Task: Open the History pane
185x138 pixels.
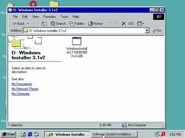Action: click(95, 24)
